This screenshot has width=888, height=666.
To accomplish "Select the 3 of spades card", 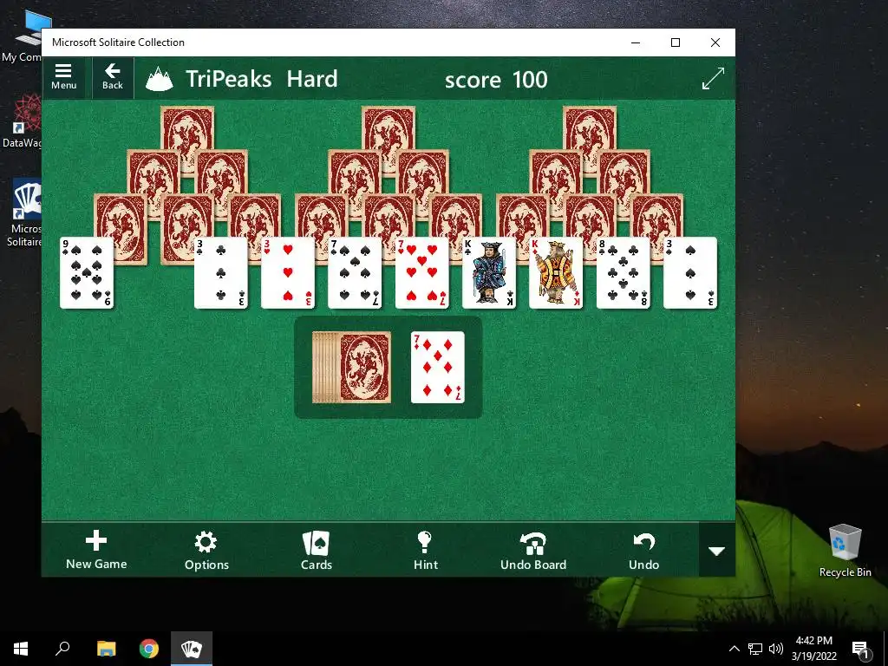I will pos(689,273).
